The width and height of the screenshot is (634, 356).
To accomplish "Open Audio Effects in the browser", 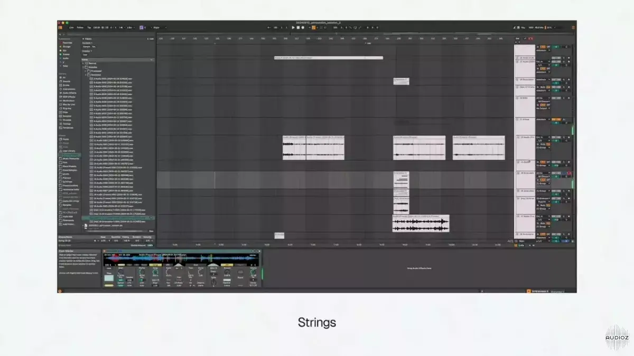I will click(69, 92).
